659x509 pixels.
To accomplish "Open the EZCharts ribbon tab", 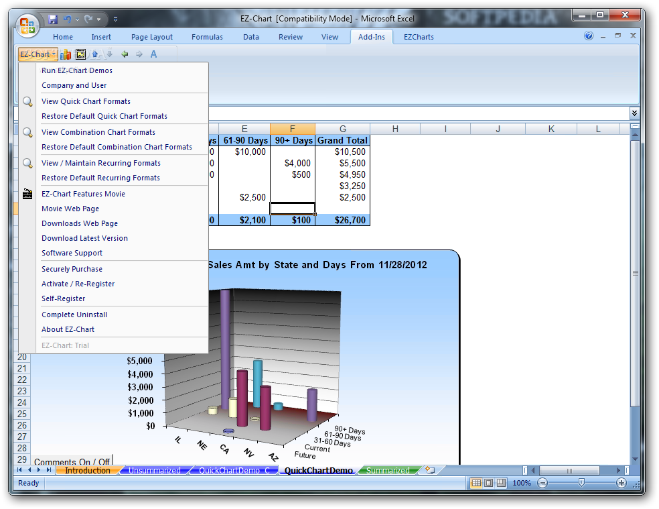I will pos(419,37).
